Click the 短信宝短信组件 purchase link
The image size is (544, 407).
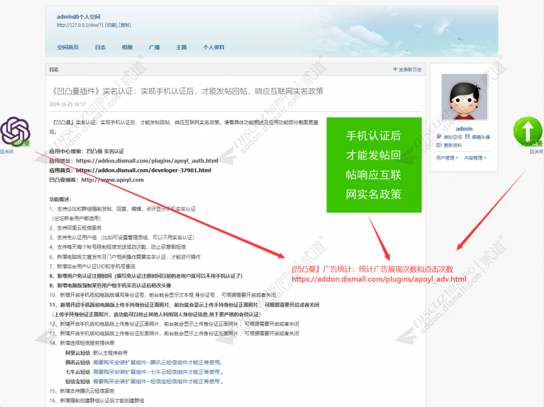[158, 381]
